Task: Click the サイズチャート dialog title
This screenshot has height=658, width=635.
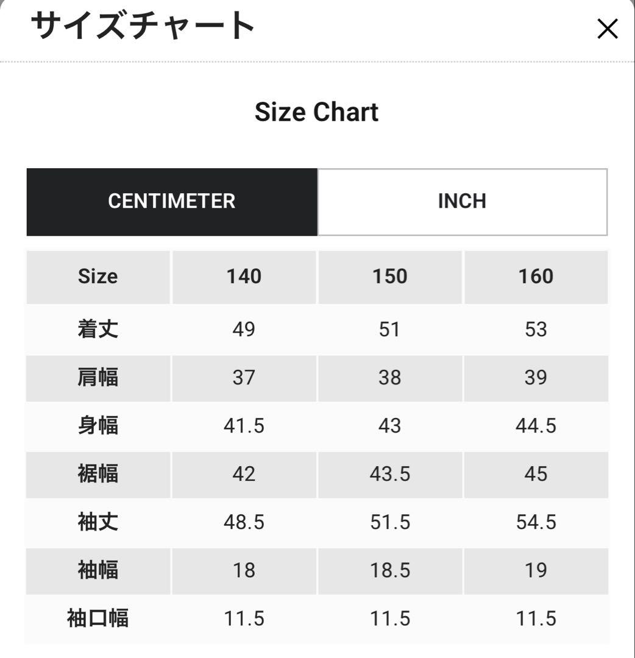Action: pyautogui.click(x=143, y=26)
